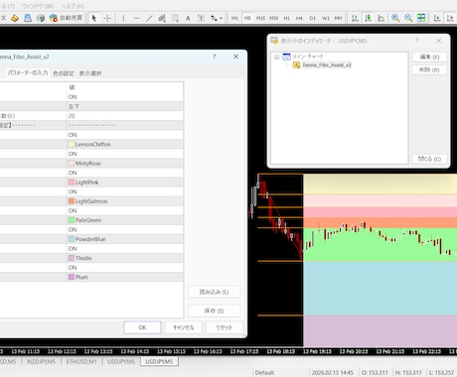Toggle chart auto scroll icon

pyautogui.click(x=437, y=18)
